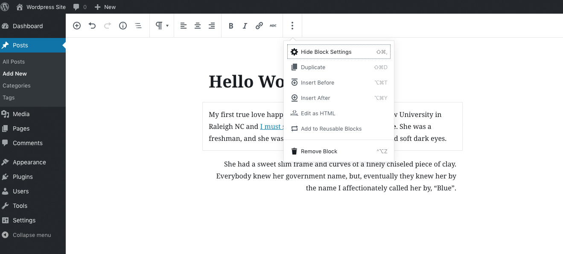Select Edit as HTML
Image resolution: width=563 pixels, height=254 pixels.
[x=339, y=113]
